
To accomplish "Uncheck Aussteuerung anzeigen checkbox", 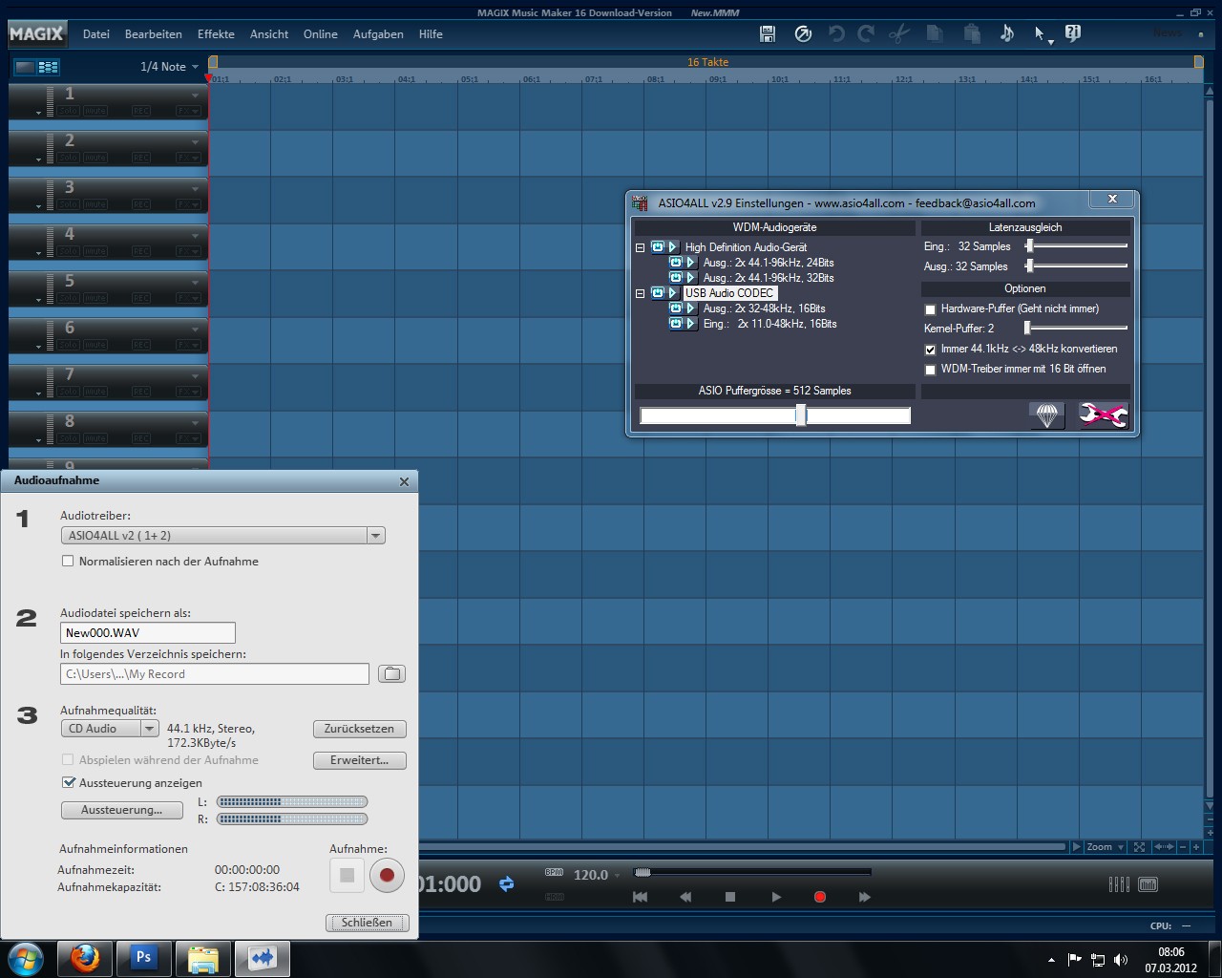I will pyautogui.click(x=69, y=782).
